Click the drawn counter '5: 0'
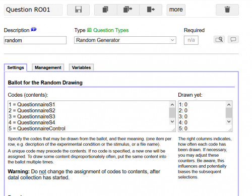The height and width of the screenshot is (196, 252). tap(183, 128)
